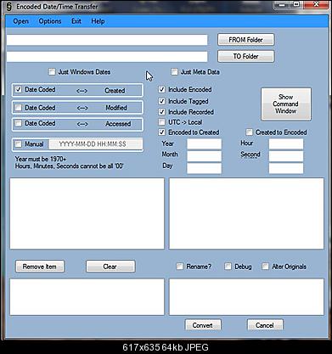Close the Encoded Date/Time Transfer window

[317, 4]
